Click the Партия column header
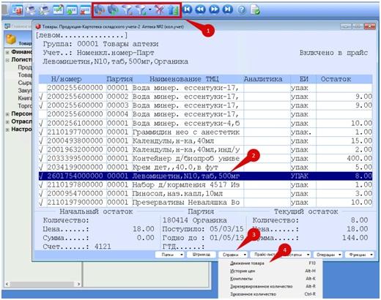The image size is (381, 300). (119, 79)
